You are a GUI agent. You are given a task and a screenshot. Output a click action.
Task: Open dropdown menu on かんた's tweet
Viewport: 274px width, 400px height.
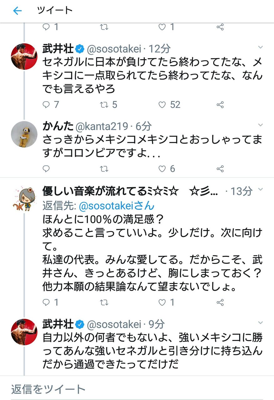(260, 125)
